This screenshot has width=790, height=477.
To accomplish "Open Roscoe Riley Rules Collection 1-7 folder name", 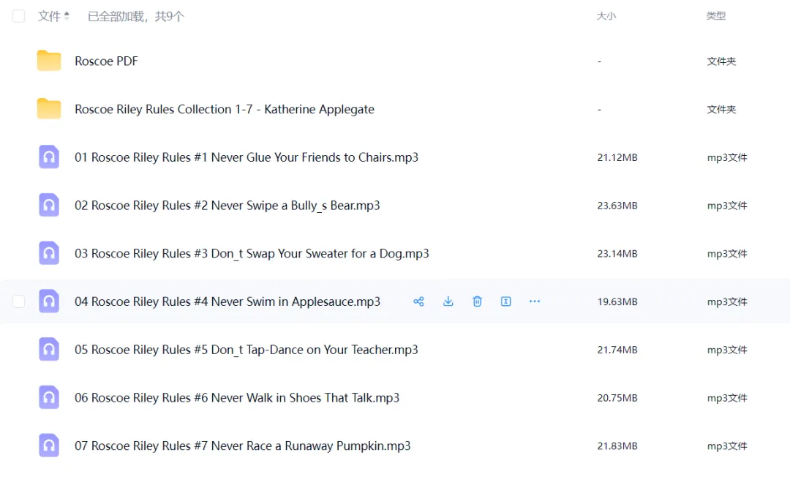I will click(225, 109).
